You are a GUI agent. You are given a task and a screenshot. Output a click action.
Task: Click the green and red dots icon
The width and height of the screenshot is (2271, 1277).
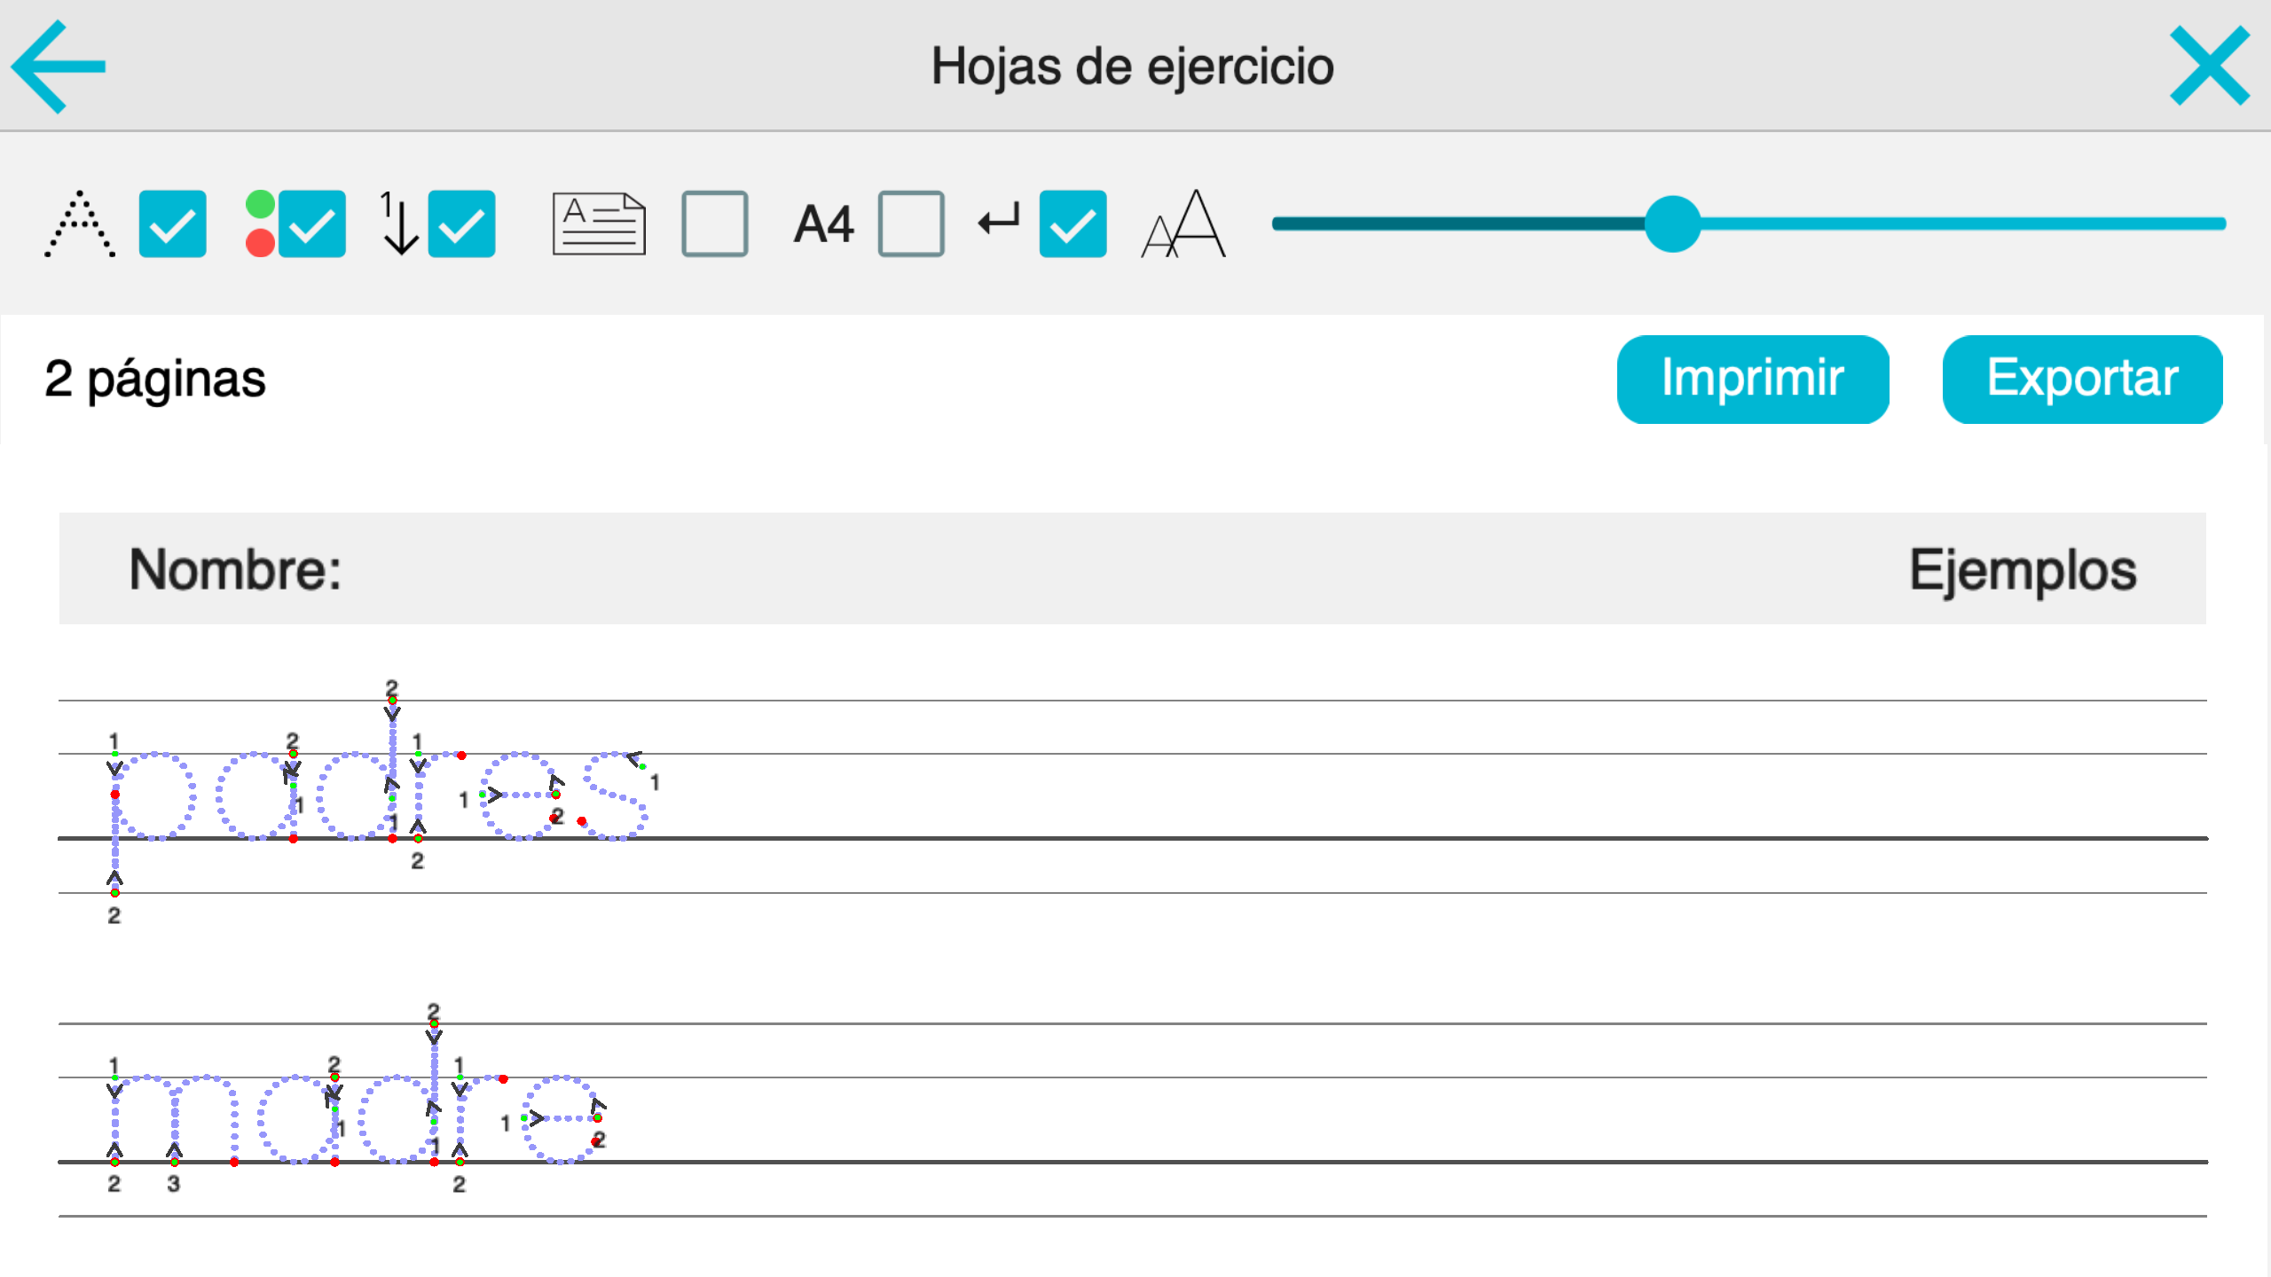260,223
